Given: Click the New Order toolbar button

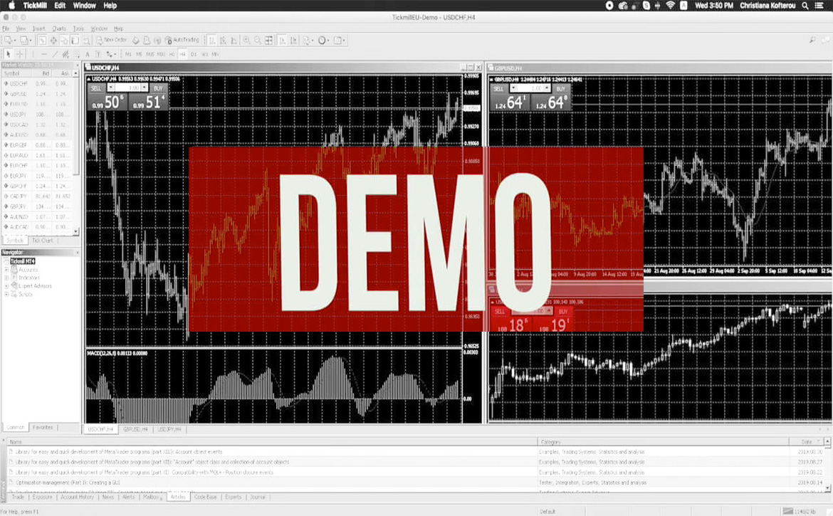Looking at the screenshot, I should (x=110, y=41).
